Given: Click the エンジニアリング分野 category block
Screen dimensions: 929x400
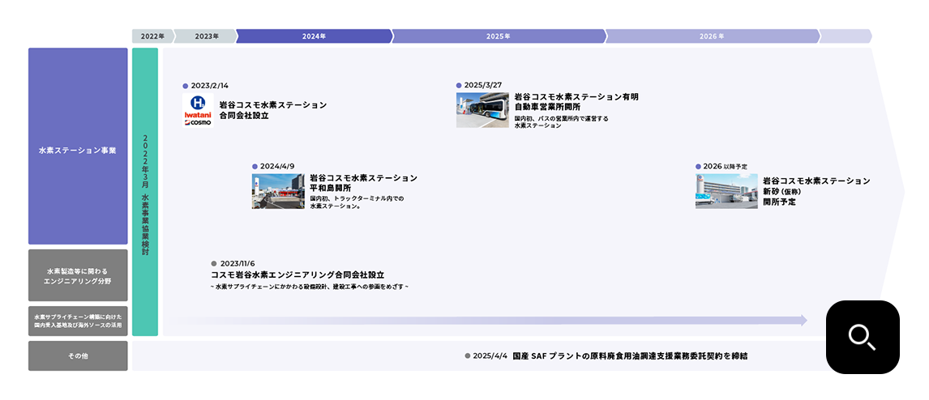Looking at the screenshot, I should [78, 275].
